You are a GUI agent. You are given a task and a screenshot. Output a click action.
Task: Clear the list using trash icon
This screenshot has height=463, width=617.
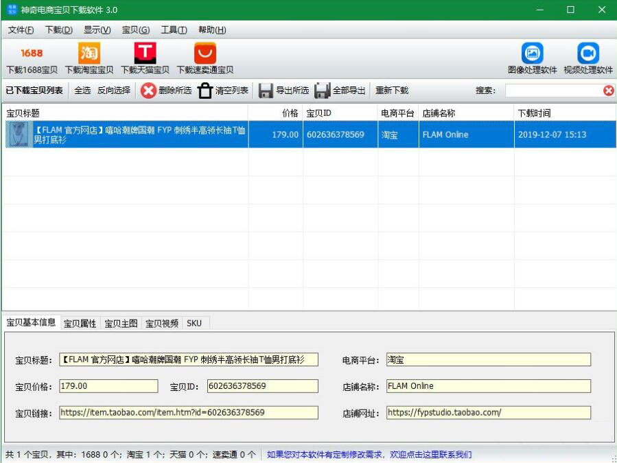coord(205,91)
